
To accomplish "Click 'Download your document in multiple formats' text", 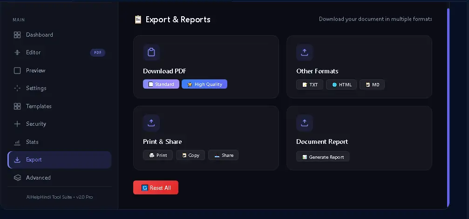I will click(375, 19).
